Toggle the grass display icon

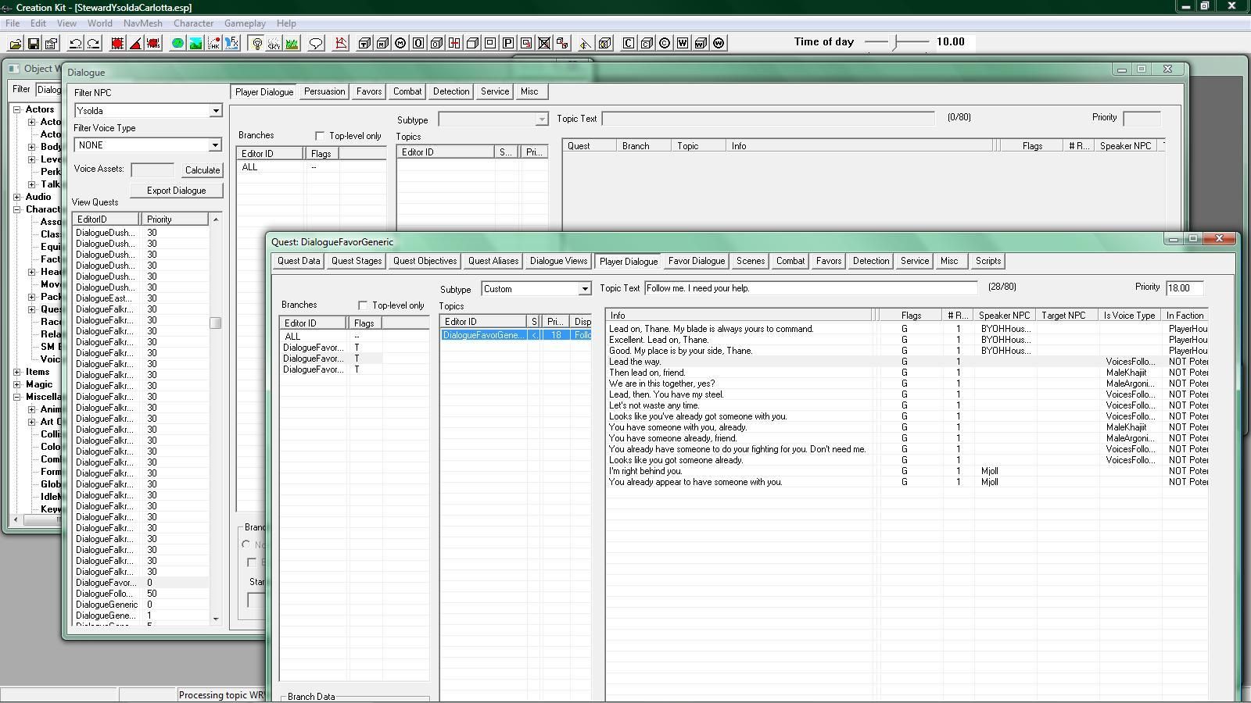tap(292, 43)
